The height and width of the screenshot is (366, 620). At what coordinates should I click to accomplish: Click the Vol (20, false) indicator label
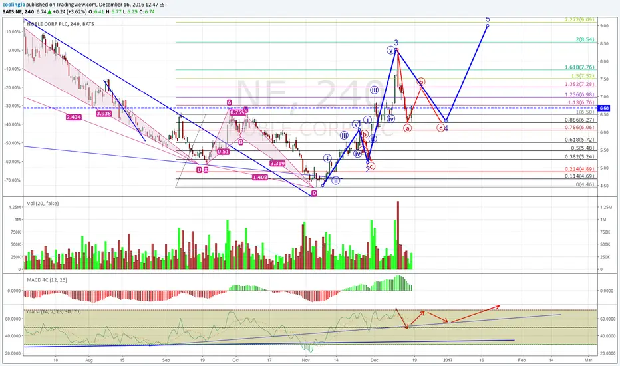point(43,204)
